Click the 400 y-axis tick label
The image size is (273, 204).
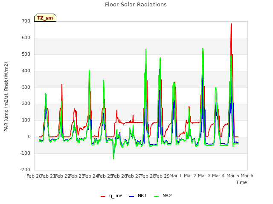26,71
